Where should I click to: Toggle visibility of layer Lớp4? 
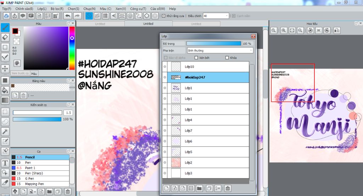[x=165, y=120]
